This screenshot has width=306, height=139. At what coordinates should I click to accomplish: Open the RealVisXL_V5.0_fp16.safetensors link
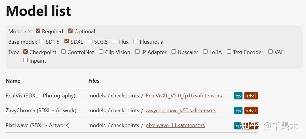tap(183, 96)
